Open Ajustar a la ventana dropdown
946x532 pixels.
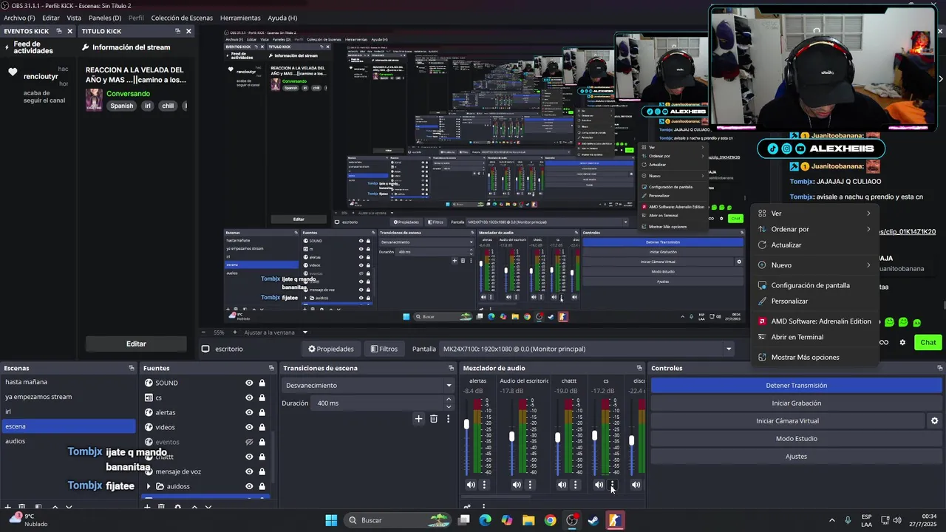click(x=276, y=332)
